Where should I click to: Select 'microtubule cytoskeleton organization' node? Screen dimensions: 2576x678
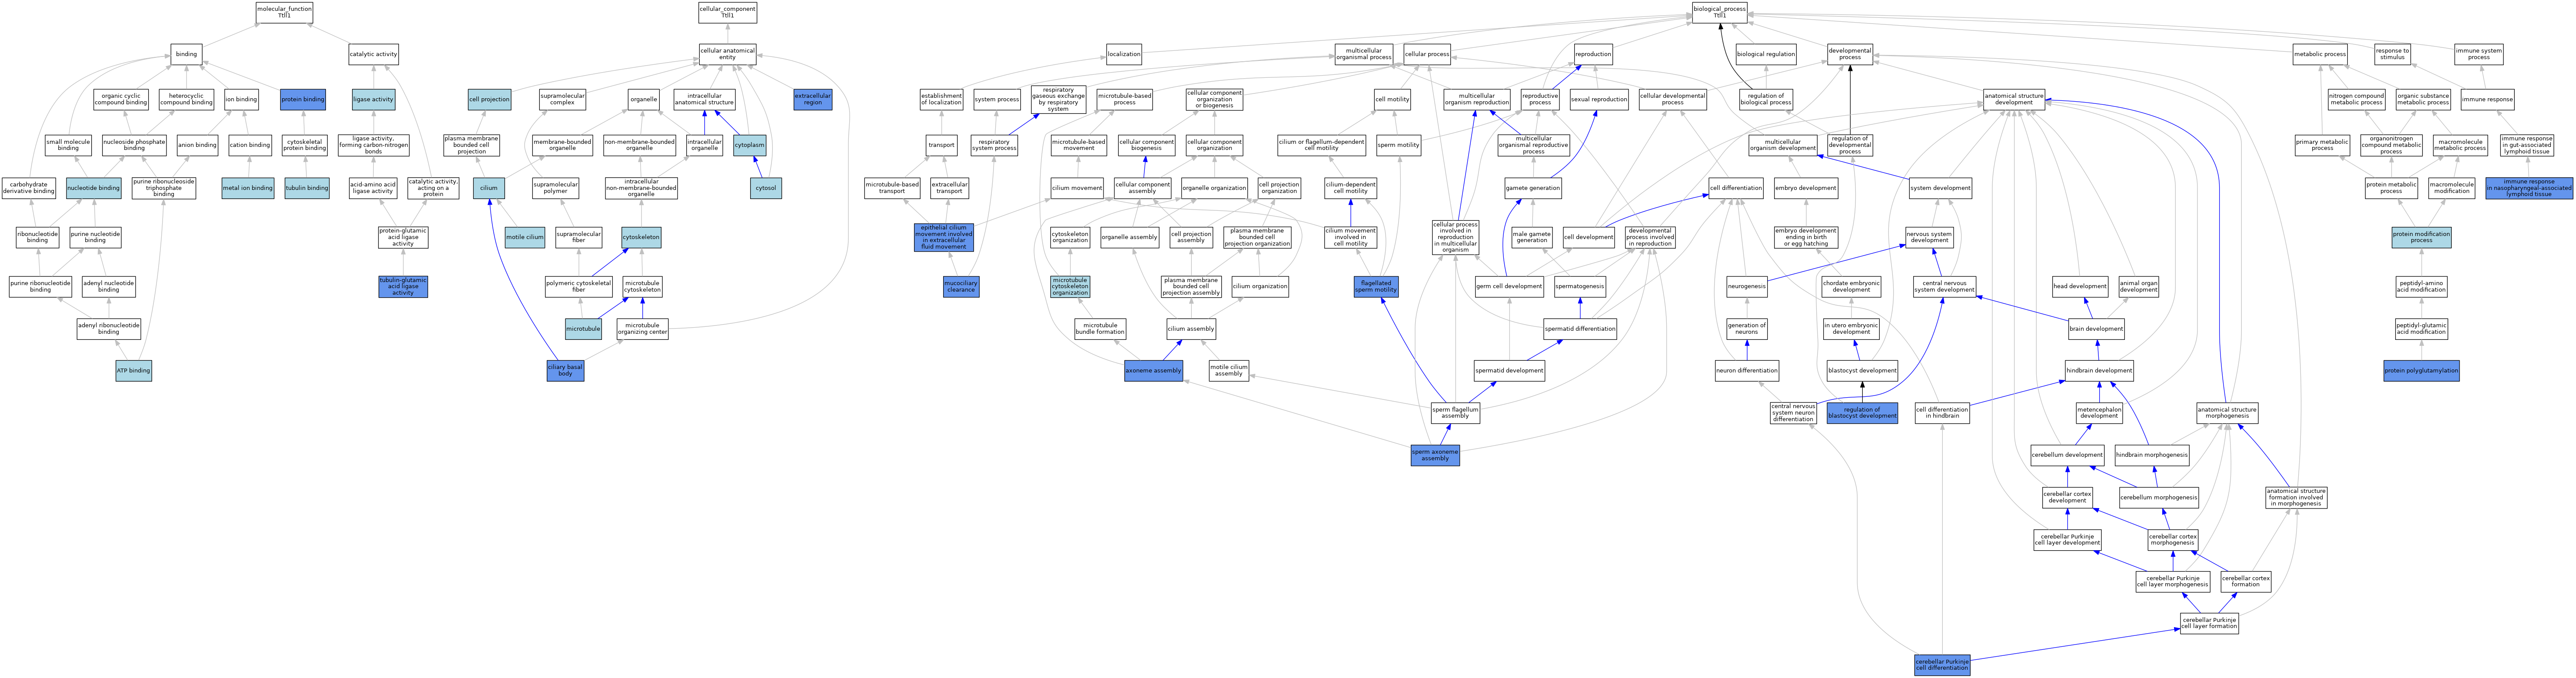1070,287
